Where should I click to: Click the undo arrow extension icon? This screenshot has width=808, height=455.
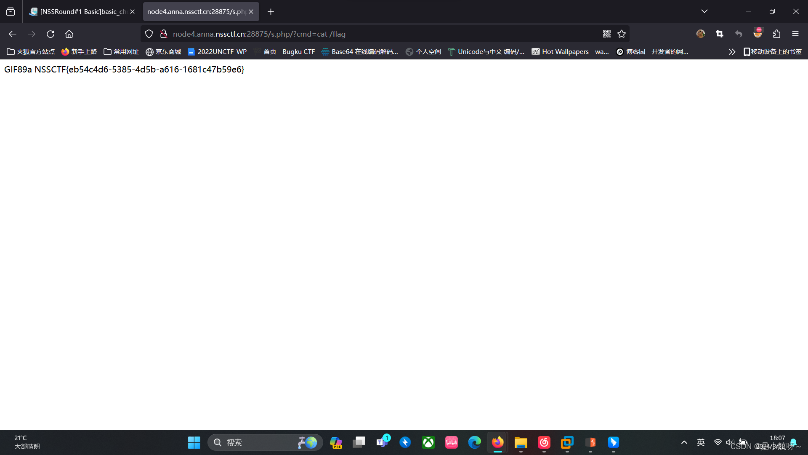pos(739,34)
